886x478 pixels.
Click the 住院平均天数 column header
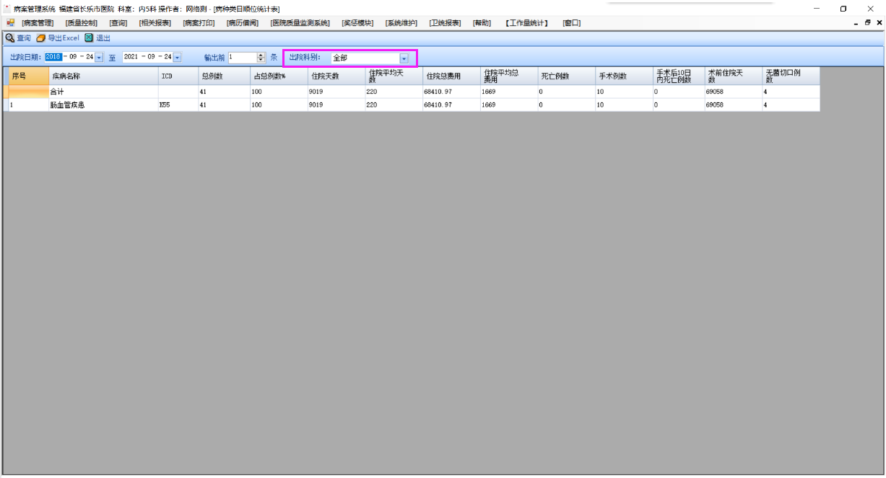(394, 76)
